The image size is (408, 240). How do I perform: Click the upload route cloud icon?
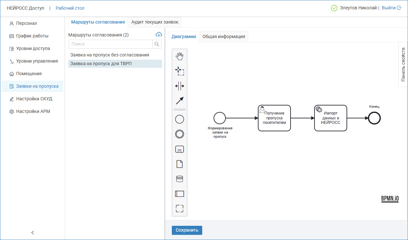159,35
